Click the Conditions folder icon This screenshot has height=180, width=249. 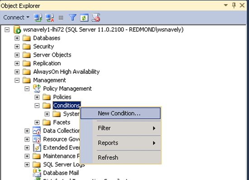(x=47, y=106)
